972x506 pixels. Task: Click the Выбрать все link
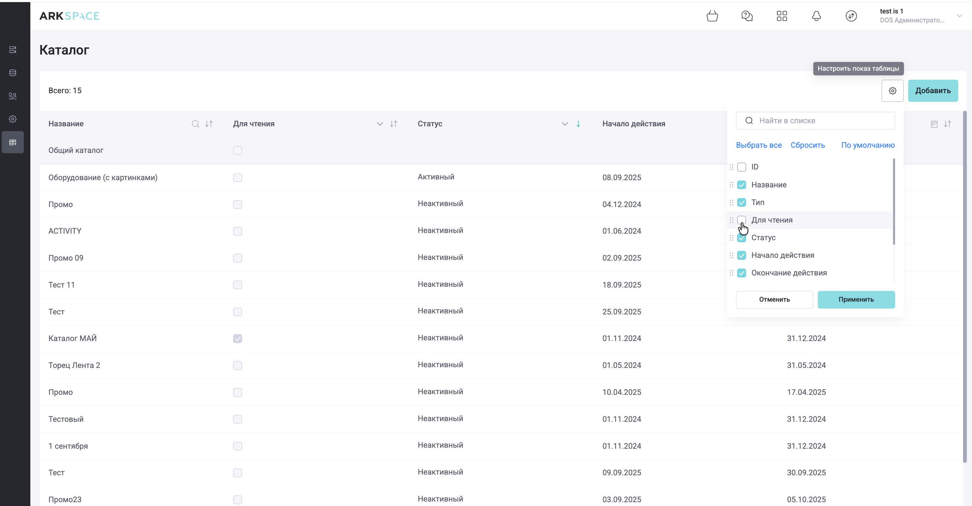coord(758,145)
